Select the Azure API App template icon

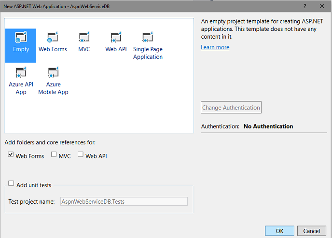tap(21, 72)
